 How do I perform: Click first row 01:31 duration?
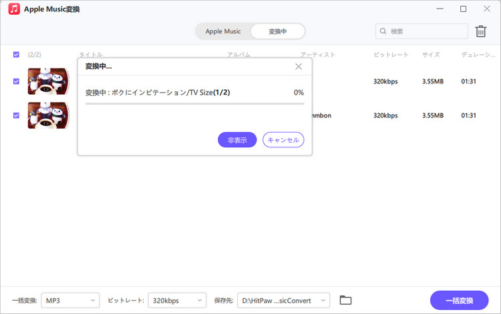click(468, 81)
